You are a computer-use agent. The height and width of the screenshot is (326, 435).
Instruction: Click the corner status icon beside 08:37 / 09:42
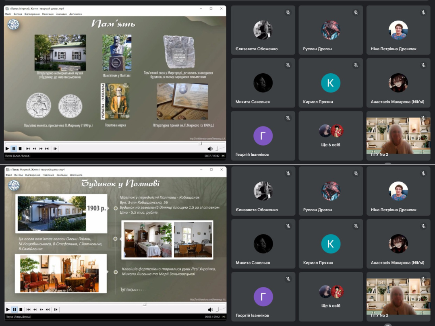(x=223, y=156)
